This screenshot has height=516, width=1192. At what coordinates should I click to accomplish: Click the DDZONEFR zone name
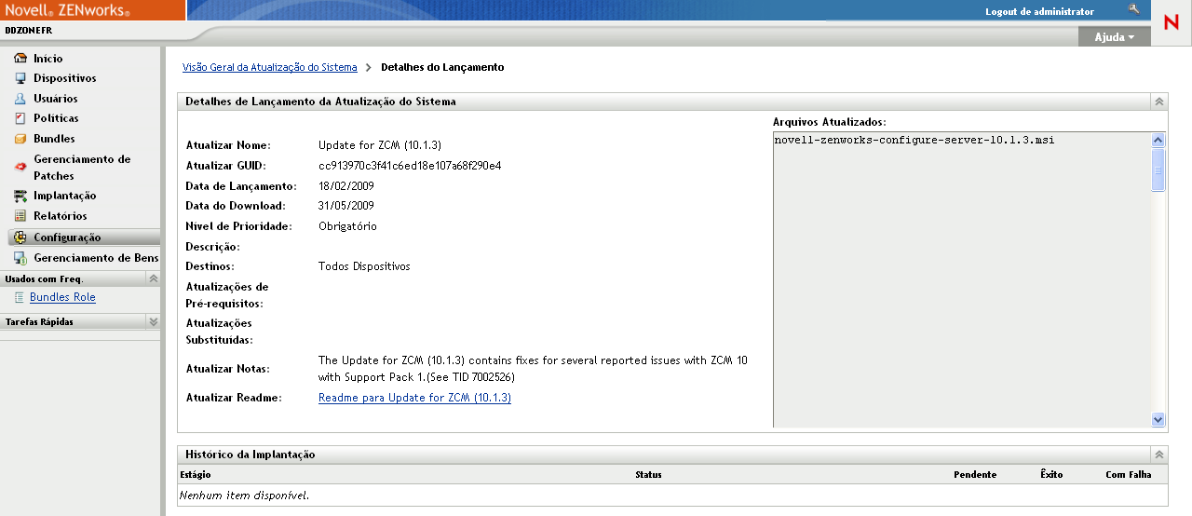click(x=29, y=31)
